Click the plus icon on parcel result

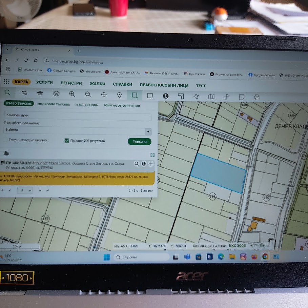pyautogui.click(x=151, y=164)
